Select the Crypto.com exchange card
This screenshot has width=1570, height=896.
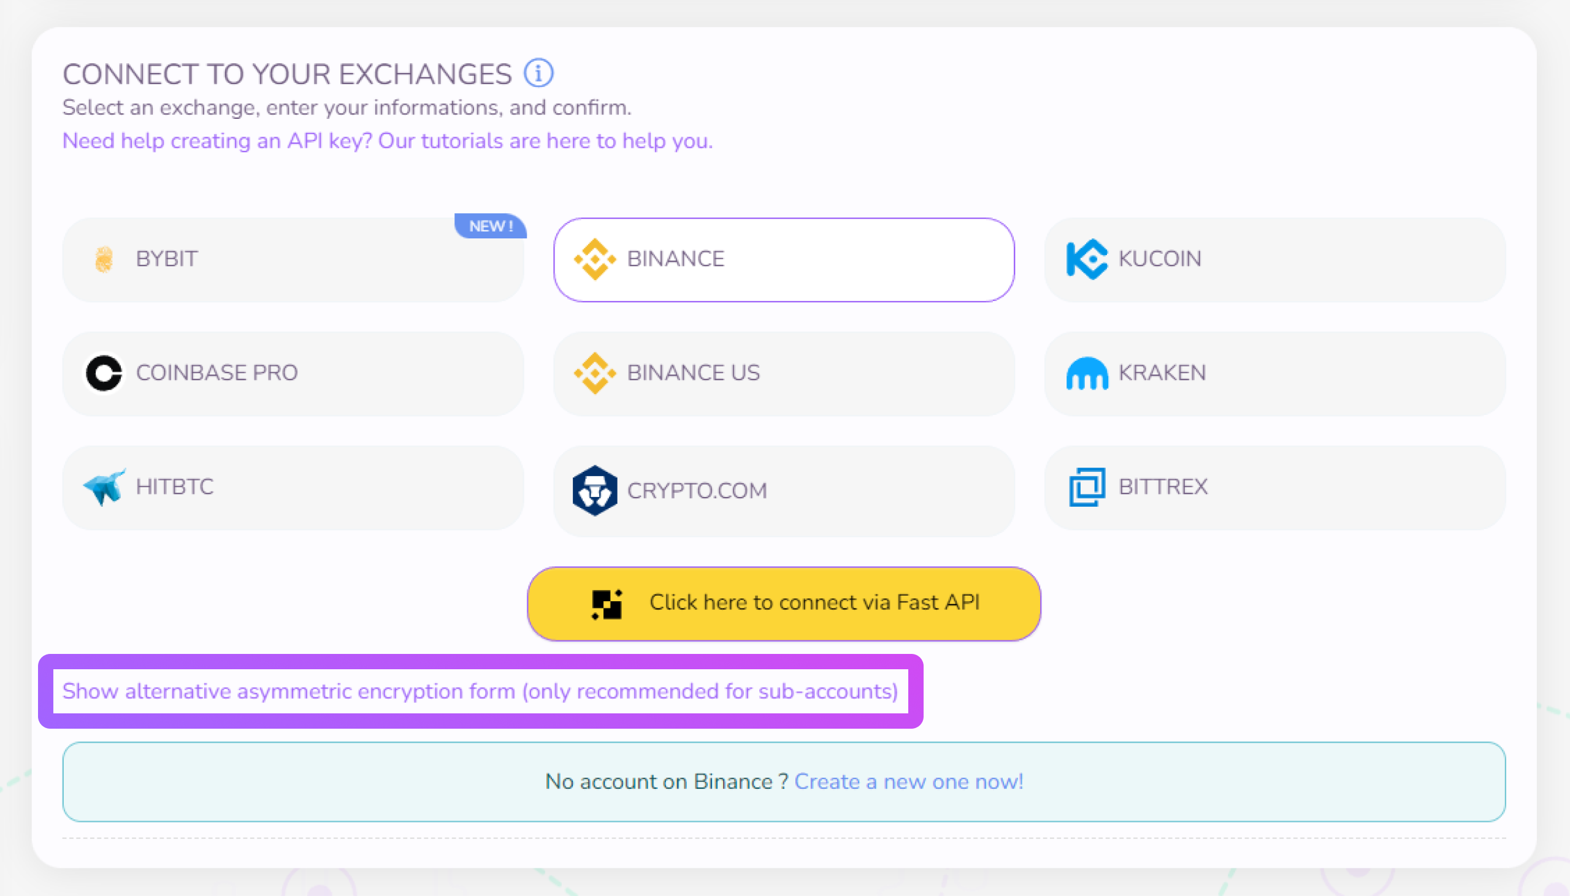pos(784,491)
